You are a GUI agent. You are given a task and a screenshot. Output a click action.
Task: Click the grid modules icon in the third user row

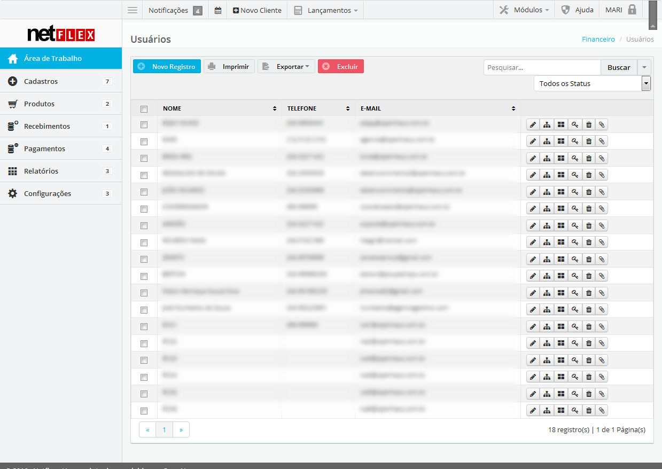coord(560,158)
